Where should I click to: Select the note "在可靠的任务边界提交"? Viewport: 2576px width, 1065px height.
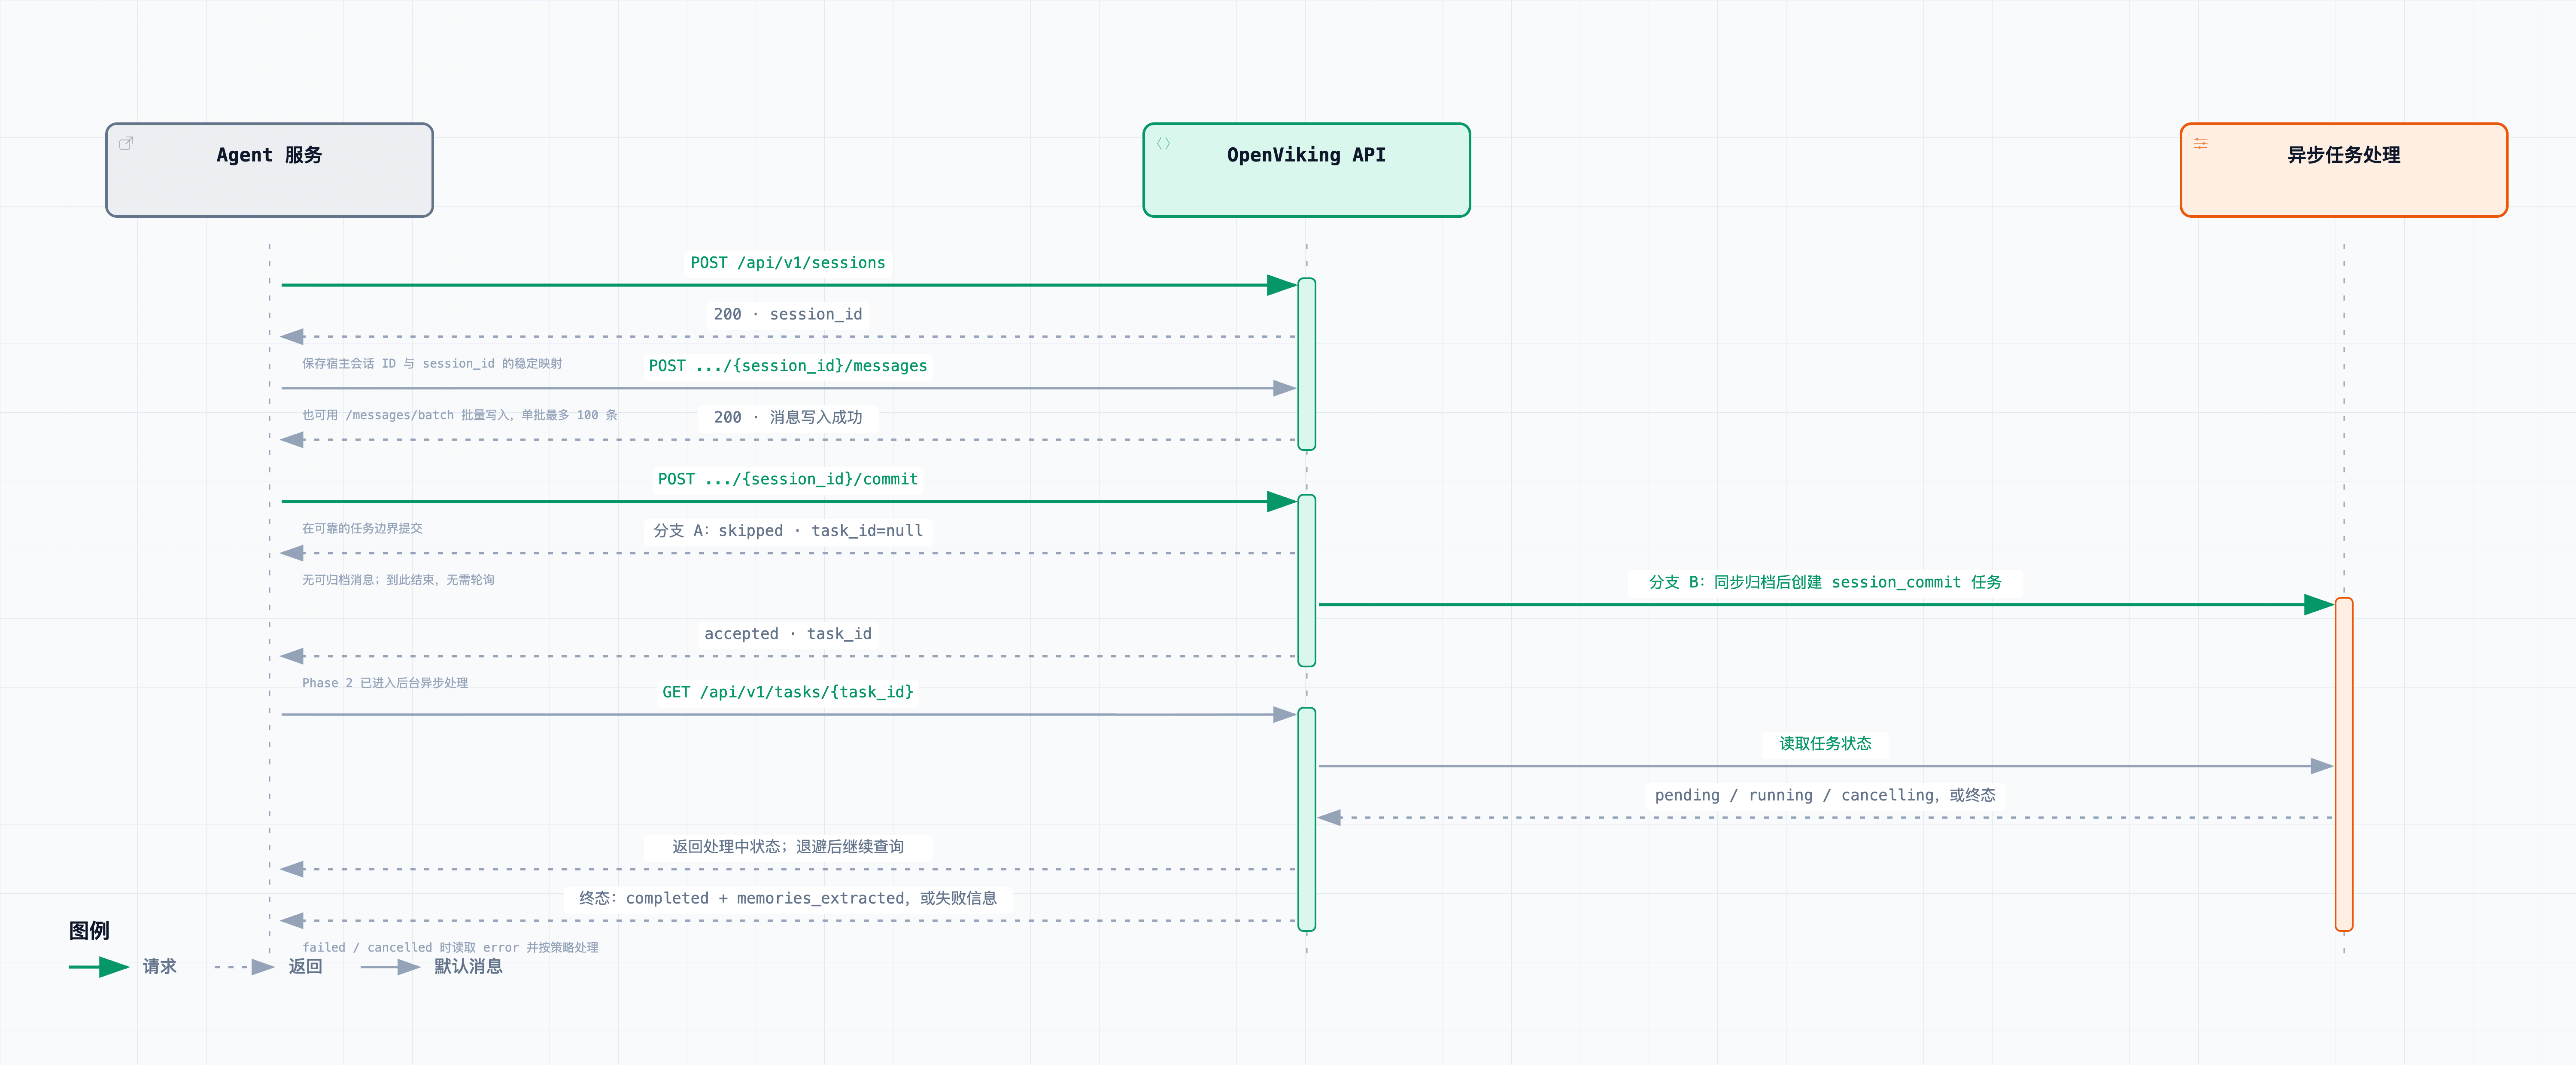362,528
